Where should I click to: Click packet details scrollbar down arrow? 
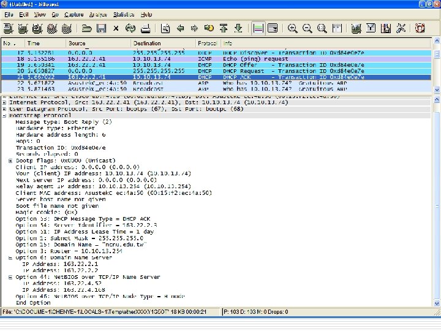tap(437, 303)
